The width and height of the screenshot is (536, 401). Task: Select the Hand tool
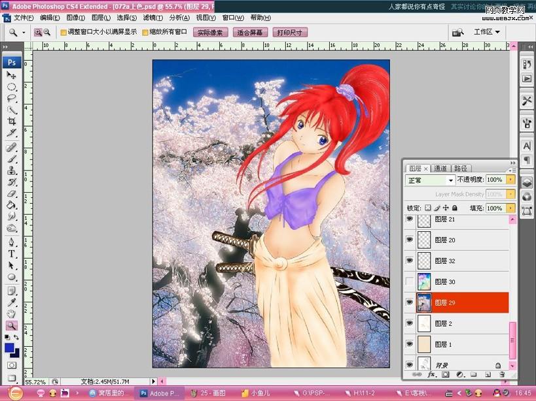click(11, 314)
